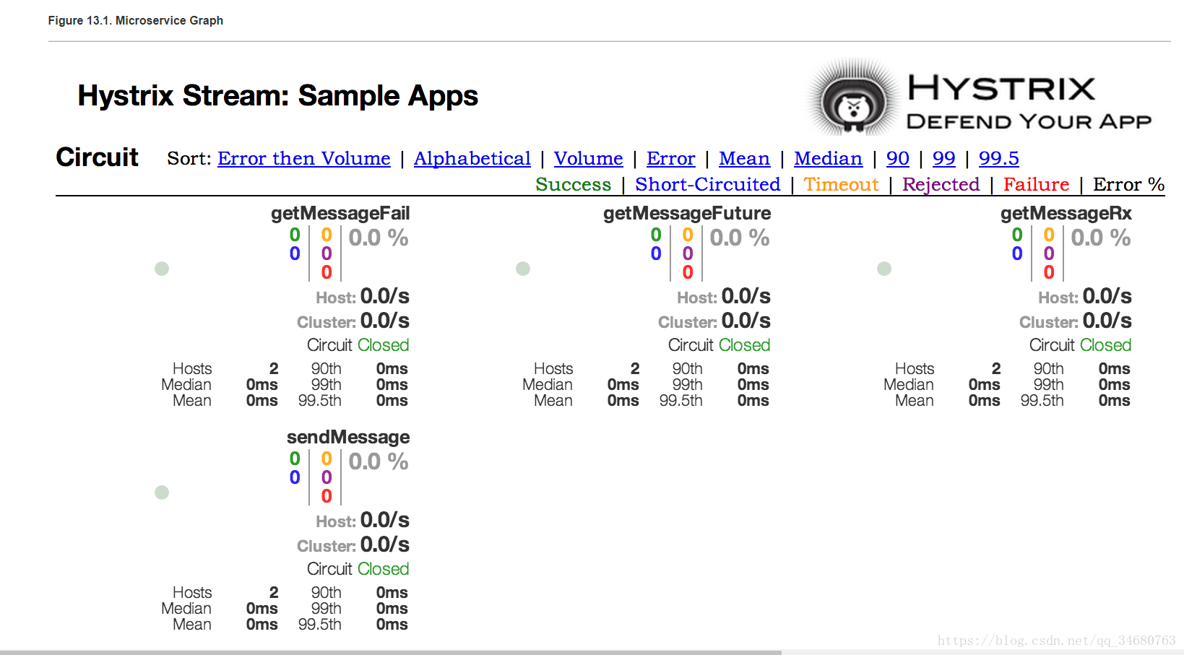Click Figure 13.1 Microservice Graph caption
Screen dimensions: 1184x655
136,21
